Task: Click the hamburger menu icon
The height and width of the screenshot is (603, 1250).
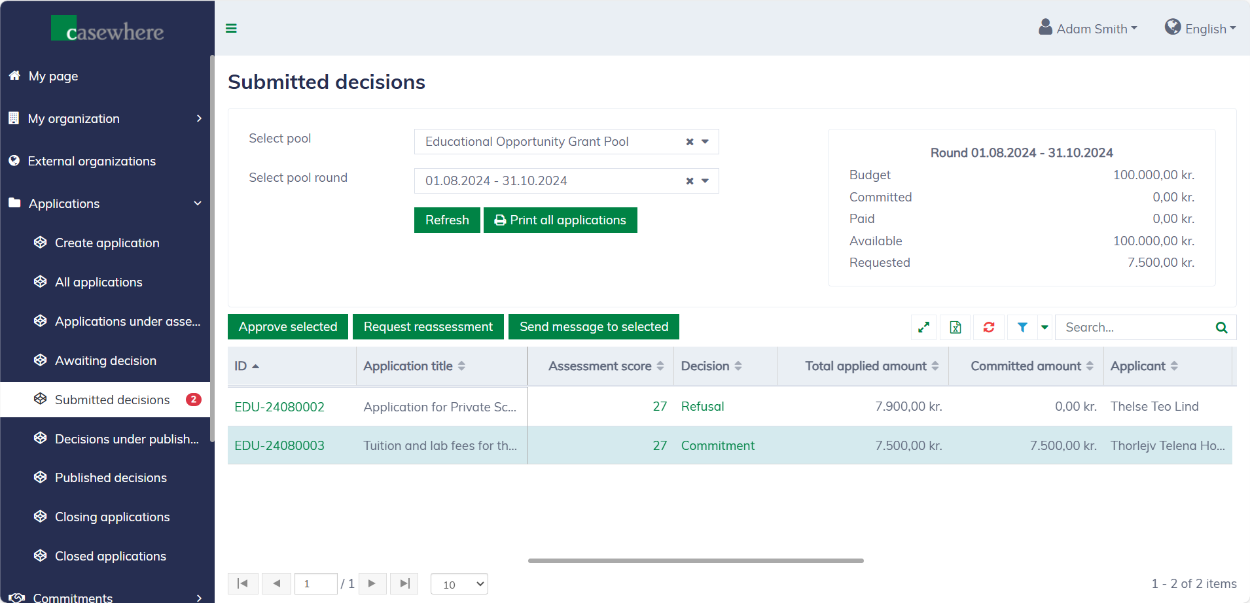Action: coord(231,28)
